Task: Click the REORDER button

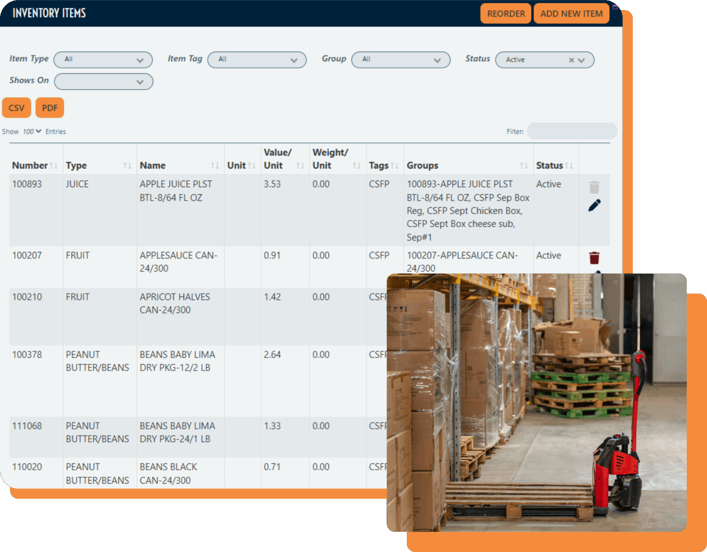Action: [506, 14]
